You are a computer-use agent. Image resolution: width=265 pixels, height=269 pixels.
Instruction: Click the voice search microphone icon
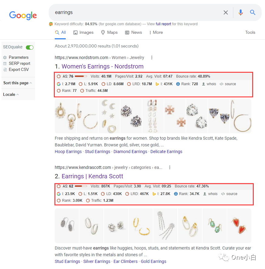point(241,12)
